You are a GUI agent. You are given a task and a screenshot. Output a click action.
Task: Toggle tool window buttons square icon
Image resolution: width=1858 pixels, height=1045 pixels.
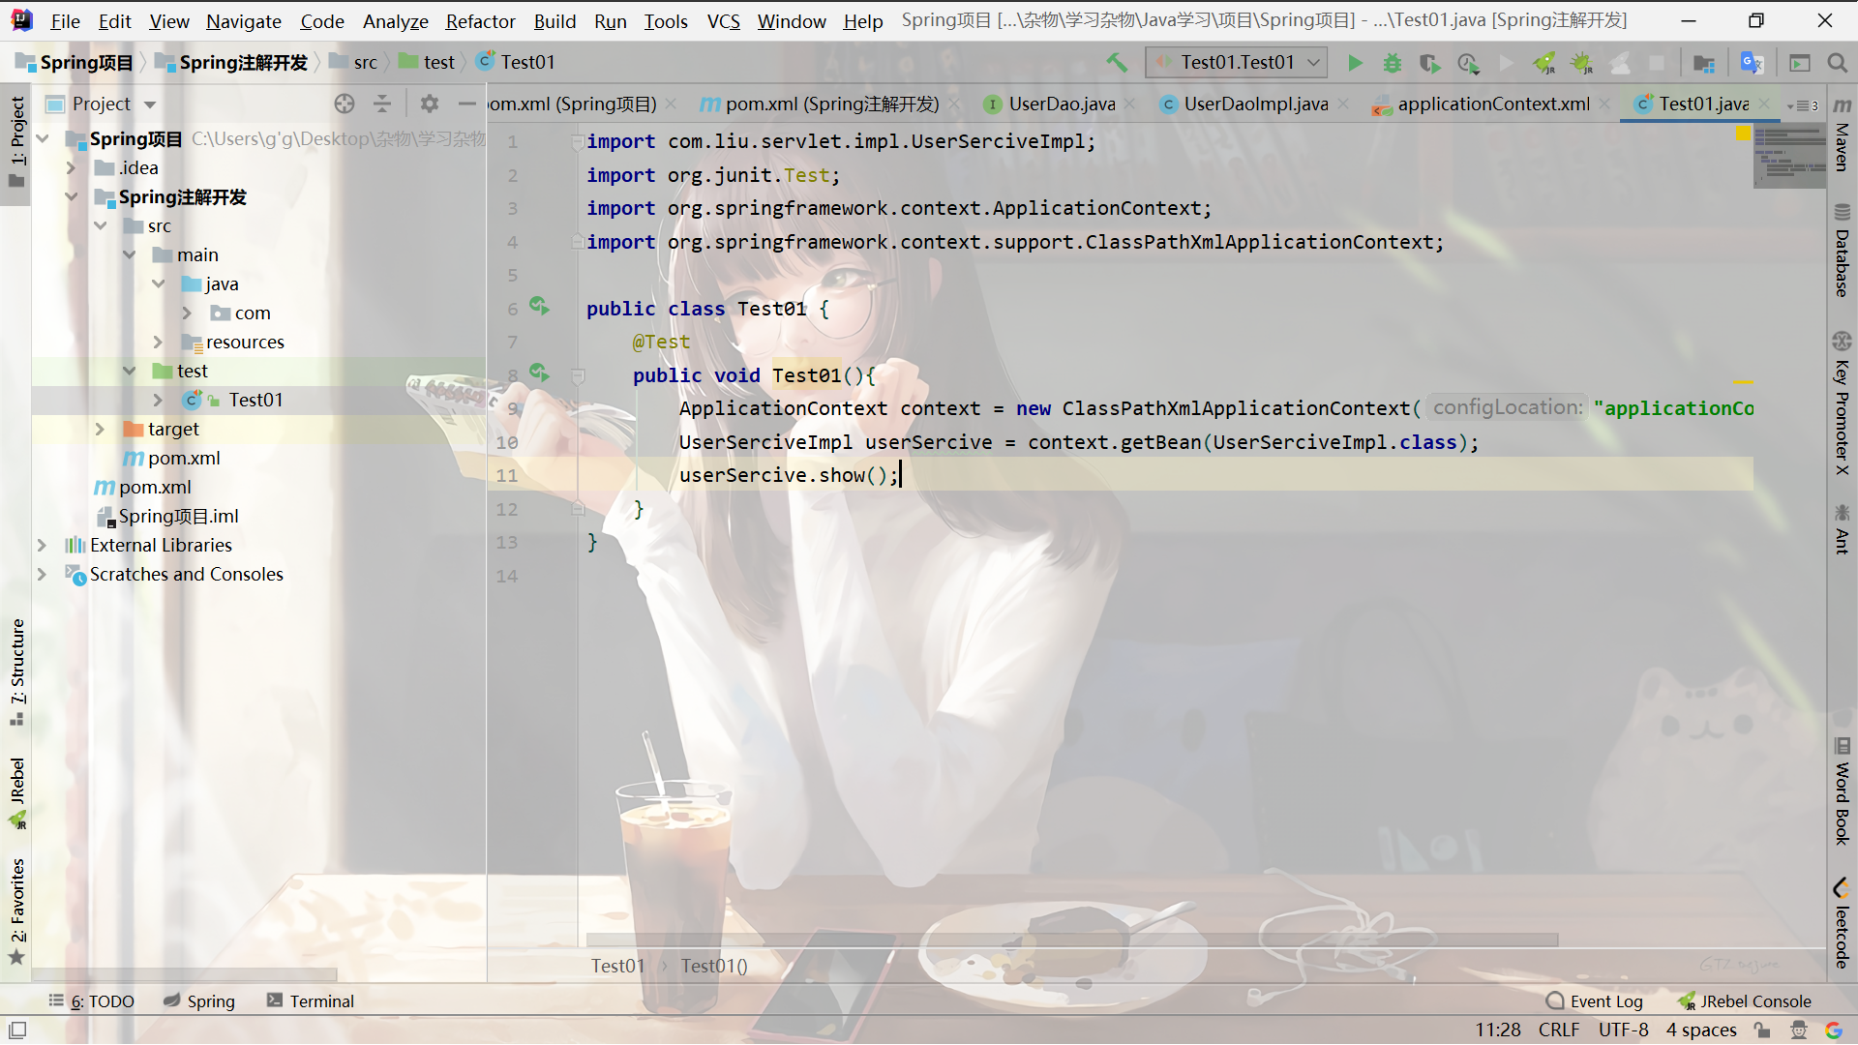point(17,1030)
